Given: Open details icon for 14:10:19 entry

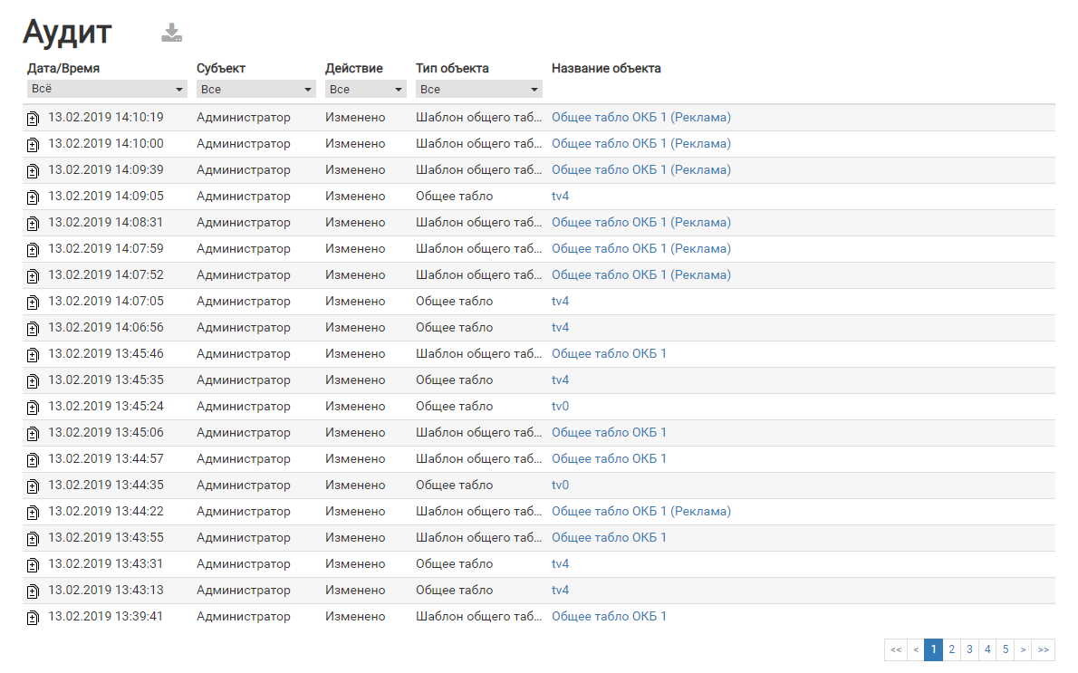Looking at the screenshot, I should click(33, 119).
